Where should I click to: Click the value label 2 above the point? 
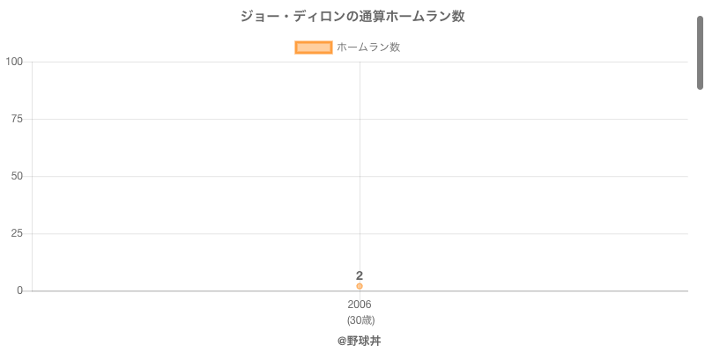tap(360, 275)
